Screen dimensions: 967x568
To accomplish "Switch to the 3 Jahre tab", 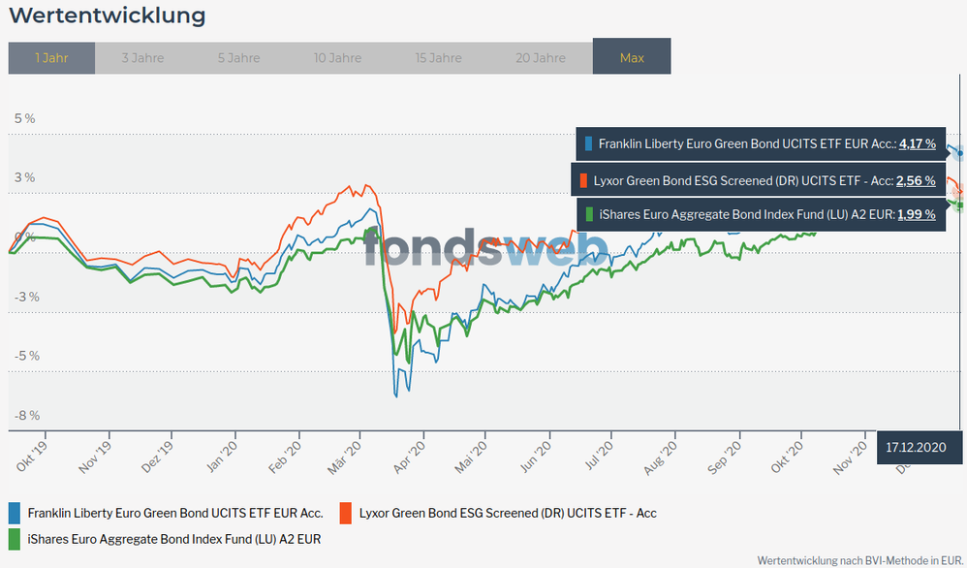I will pos(142,58).
